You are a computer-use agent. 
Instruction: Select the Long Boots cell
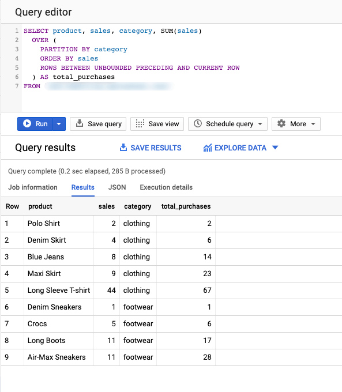(59, 341)
